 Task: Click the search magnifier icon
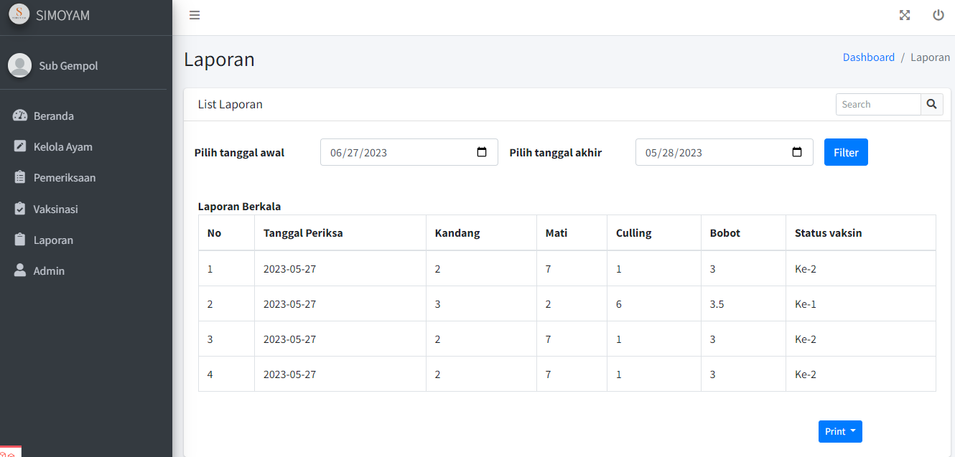pos(931,104)
